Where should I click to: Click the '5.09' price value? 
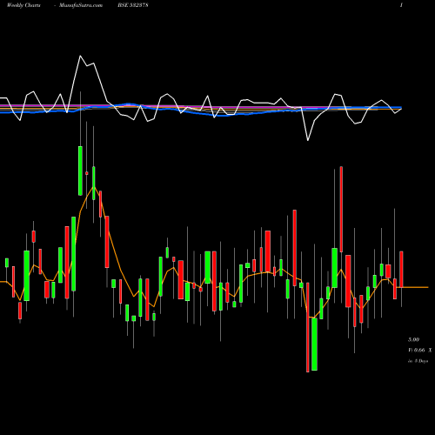413,339
